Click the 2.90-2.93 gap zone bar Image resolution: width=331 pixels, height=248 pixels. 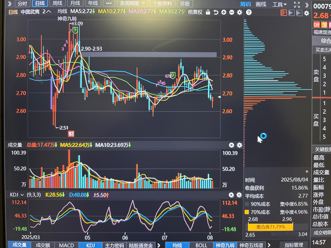click(x=149, y=54)
